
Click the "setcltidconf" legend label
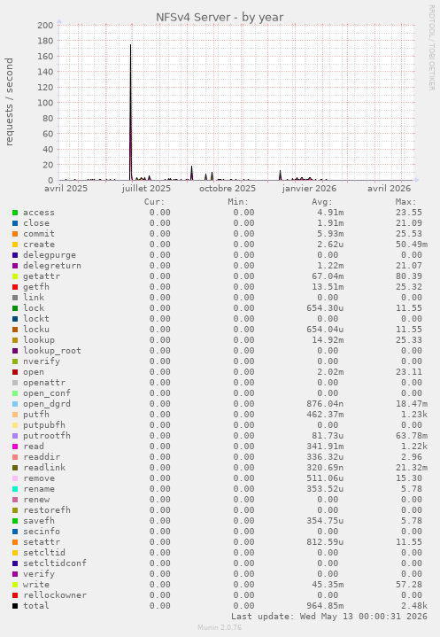tap(54, 563)
